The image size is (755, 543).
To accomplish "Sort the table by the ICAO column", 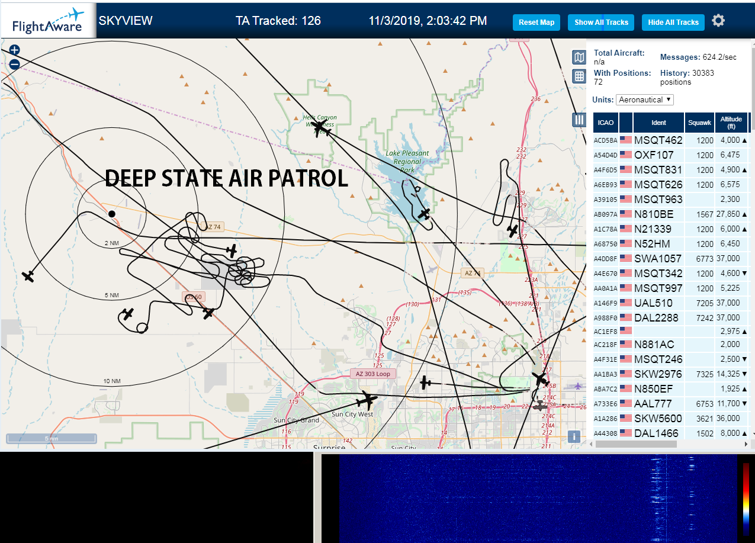I will click(x=606, y=123).
